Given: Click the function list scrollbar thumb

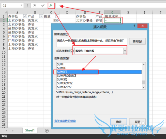Looking at the screenshot, I should click(x=143, y=82).
